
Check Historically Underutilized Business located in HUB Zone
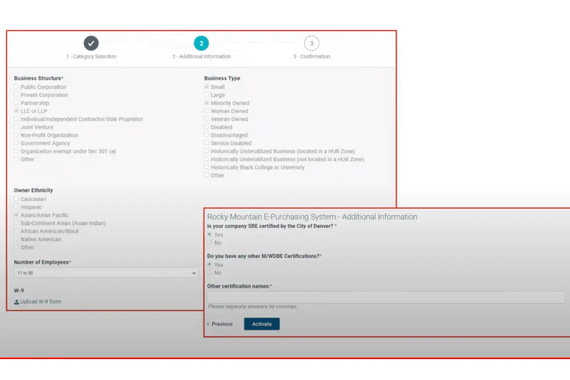(207, 151)
